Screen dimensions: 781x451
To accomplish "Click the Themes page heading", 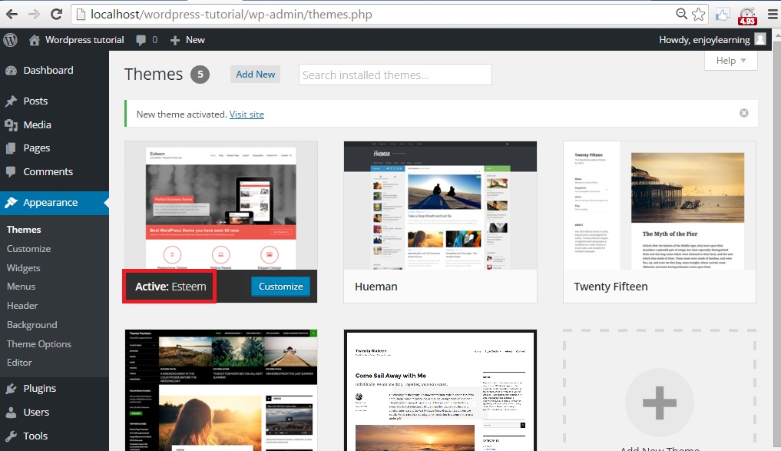I will point(154,75).
